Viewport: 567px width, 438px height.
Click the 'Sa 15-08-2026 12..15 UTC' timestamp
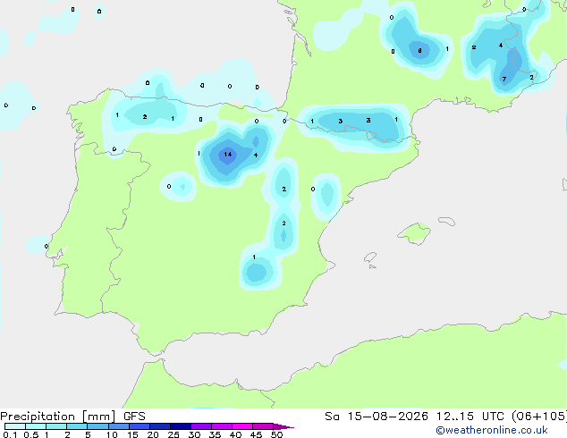pyautogui.click(x=414, y=417)
